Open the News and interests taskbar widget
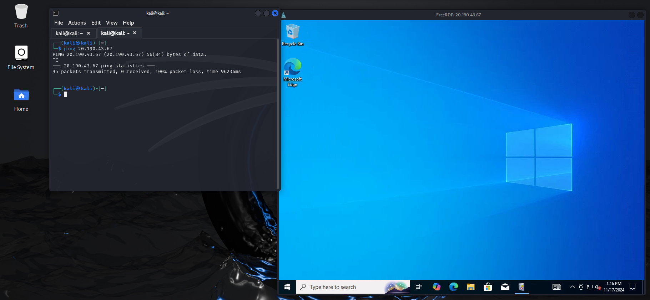650x300 pixels. click(x=557, y=287)
